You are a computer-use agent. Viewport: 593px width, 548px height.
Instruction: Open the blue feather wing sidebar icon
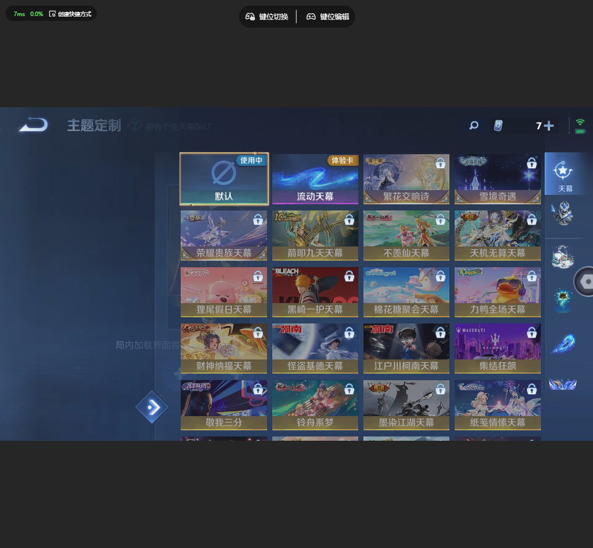click(563, 343)
